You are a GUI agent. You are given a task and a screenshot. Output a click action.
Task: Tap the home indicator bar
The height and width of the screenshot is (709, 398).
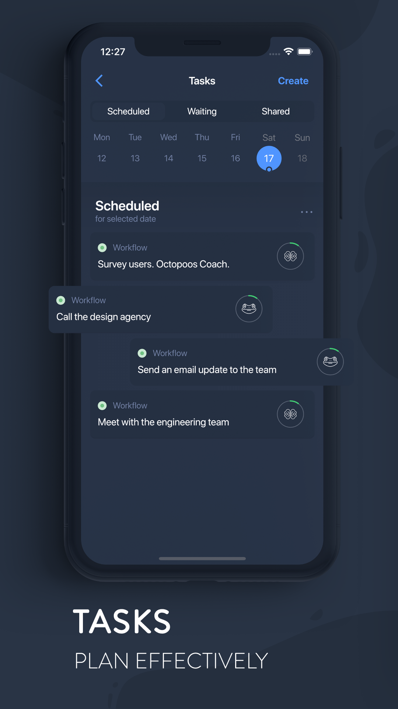point(202,559)
